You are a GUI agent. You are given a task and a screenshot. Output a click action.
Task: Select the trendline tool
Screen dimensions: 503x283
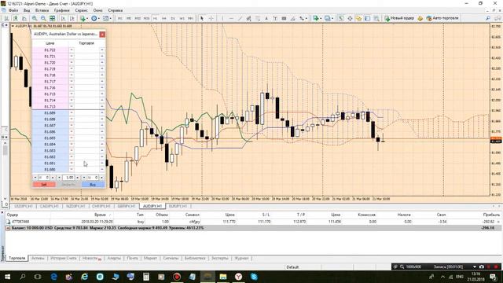240,18
